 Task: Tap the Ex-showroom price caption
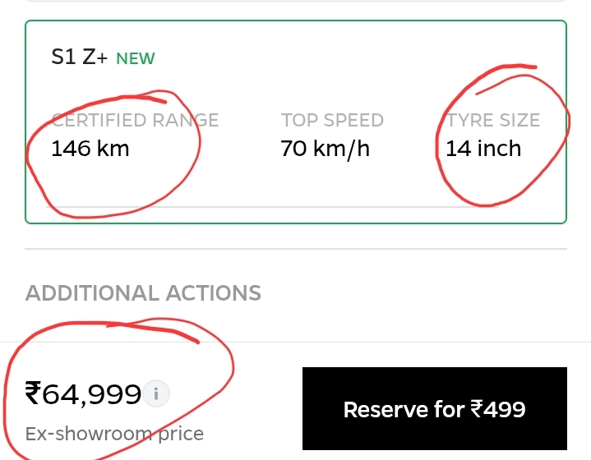pyautogui.click(x=114, y=433)
